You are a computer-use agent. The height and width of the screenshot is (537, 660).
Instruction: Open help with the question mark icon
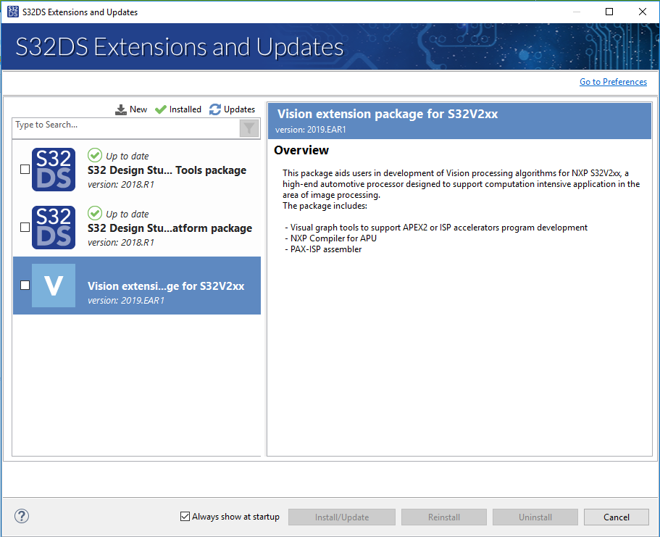(x=22, y=516)
